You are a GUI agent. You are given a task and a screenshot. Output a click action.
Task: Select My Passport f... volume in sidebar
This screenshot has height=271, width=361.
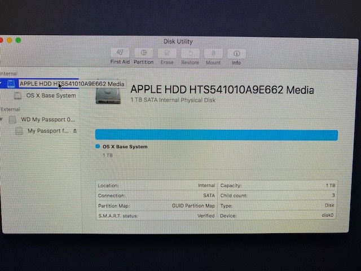(x=48, y=131)
